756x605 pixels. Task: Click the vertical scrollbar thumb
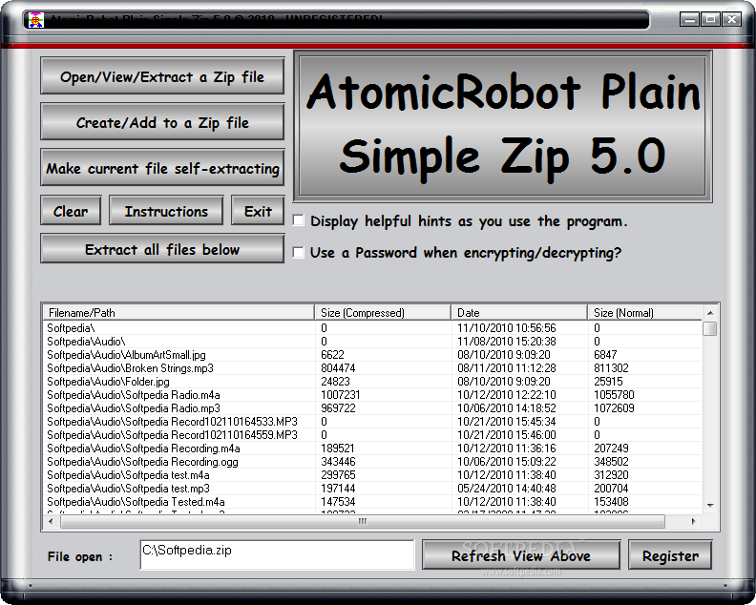(710, 329)
